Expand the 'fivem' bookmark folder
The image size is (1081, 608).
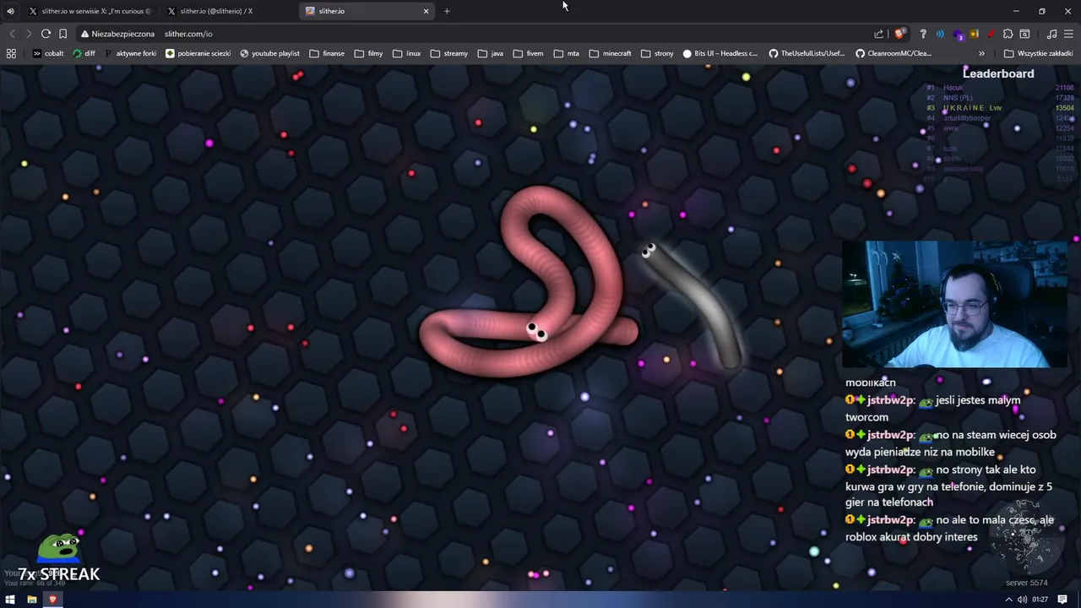[528, 53]
